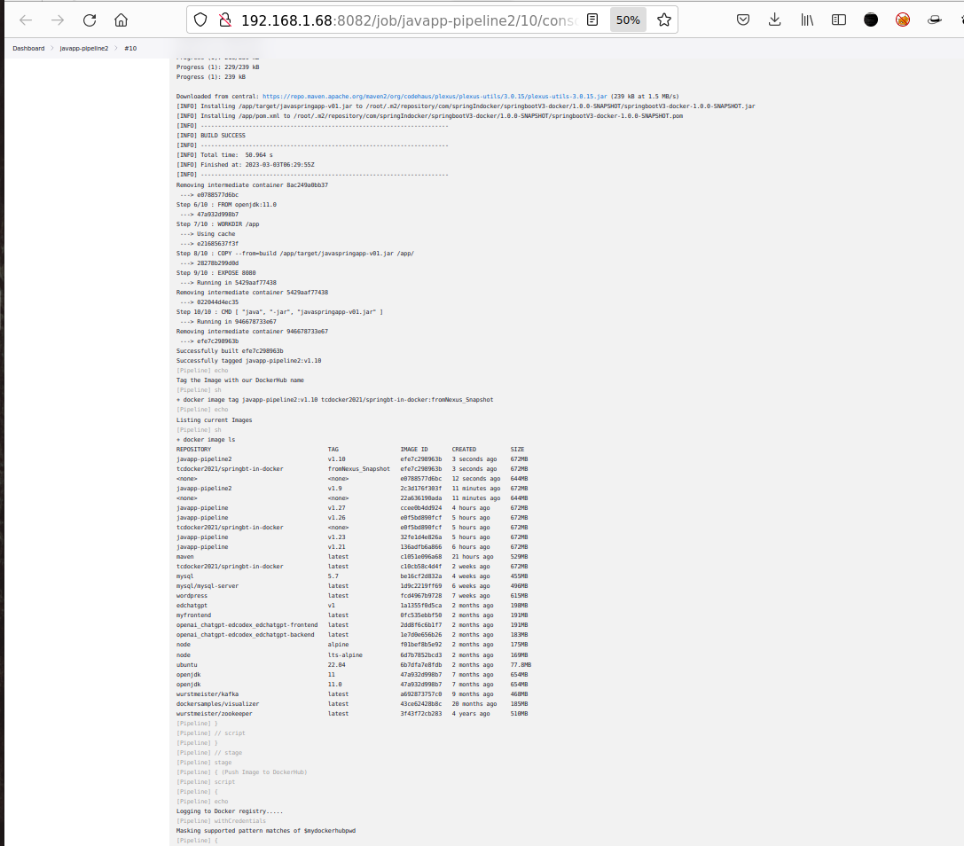Click the browser Forward arrow
Image resolution: width=964 pixels, height=846 pixels.
click(57, 20)
